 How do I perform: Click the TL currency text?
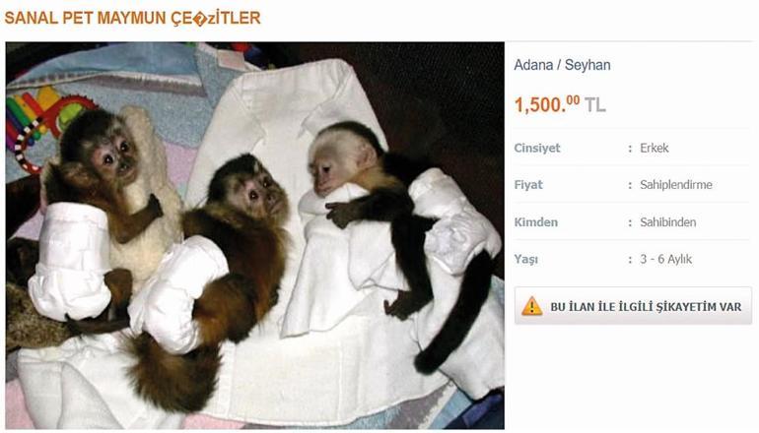[x=595, y=105]
